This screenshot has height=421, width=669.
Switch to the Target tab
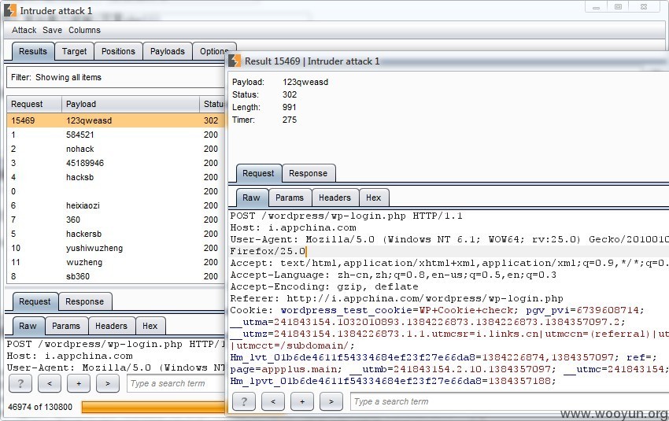pyautogui.click(x=74, y=51)
